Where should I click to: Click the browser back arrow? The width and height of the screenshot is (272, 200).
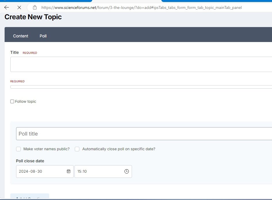[x=7, y=7]
